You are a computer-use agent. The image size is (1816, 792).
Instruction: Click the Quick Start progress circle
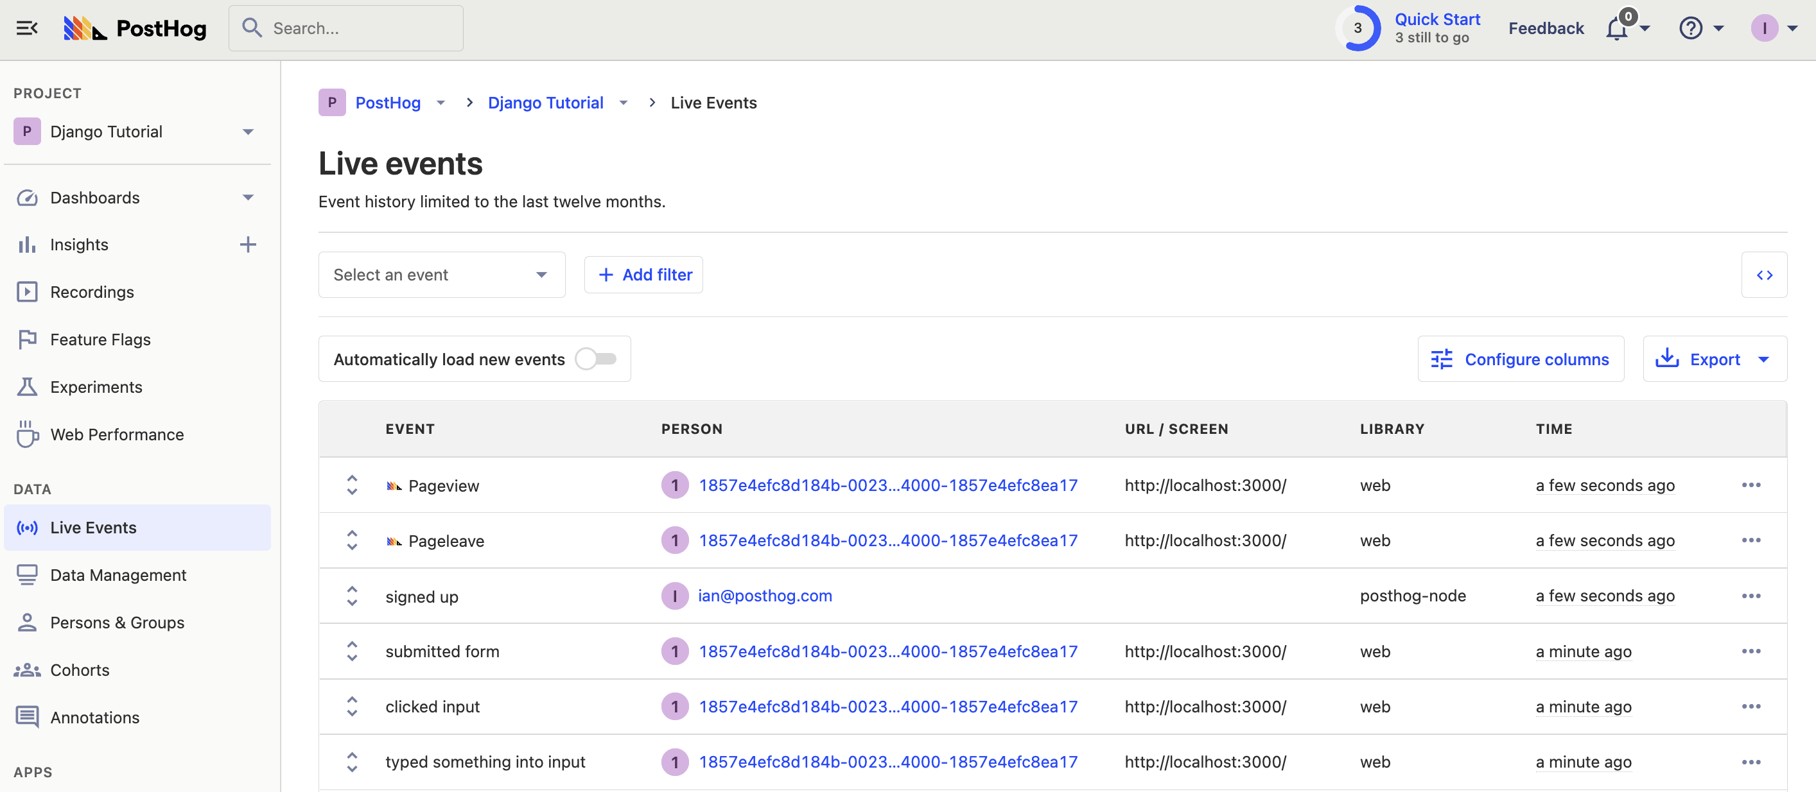pos(1357,28)
